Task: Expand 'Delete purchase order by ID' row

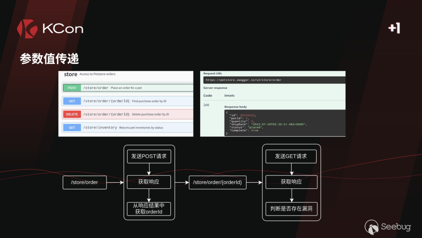Action: coord(127,114)
